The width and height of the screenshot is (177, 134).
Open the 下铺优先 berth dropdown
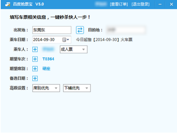pos(77,88)
